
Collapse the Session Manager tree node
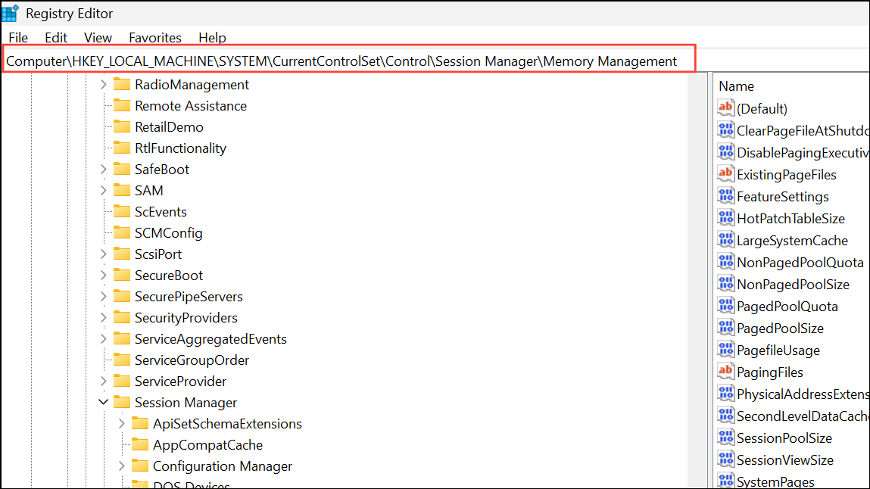[103, 402]
